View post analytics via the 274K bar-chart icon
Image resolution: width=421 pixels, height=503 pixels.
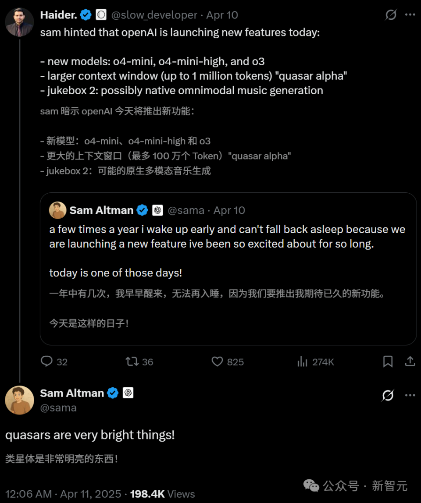pyautogui.click(x=303, y=361)
